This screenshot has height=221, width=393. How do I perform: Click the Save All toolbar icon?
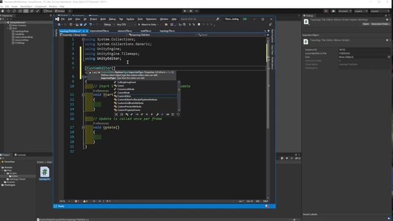(85, 25)
